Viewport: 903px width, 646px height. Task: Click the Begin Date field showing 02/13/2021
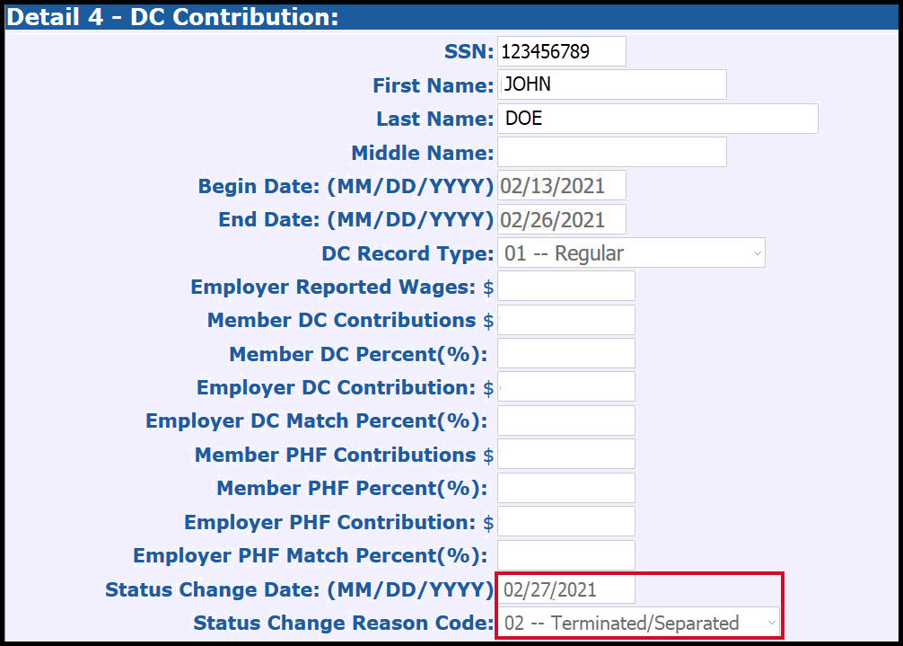[x=561, y=185]
